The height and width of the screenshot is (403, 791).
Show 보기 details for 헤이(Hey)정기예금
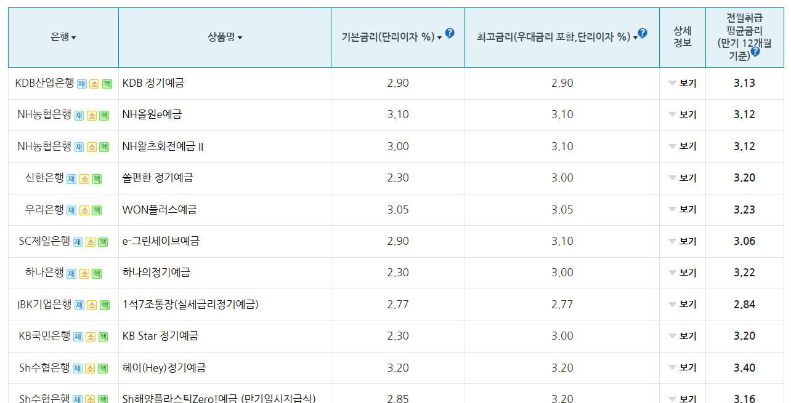(683, 368)
